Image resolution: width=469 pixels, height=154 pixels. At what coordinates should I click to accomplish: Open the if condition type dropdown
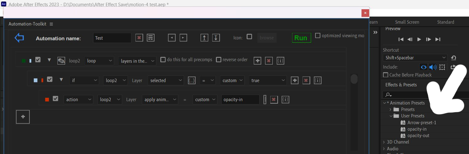84,81
